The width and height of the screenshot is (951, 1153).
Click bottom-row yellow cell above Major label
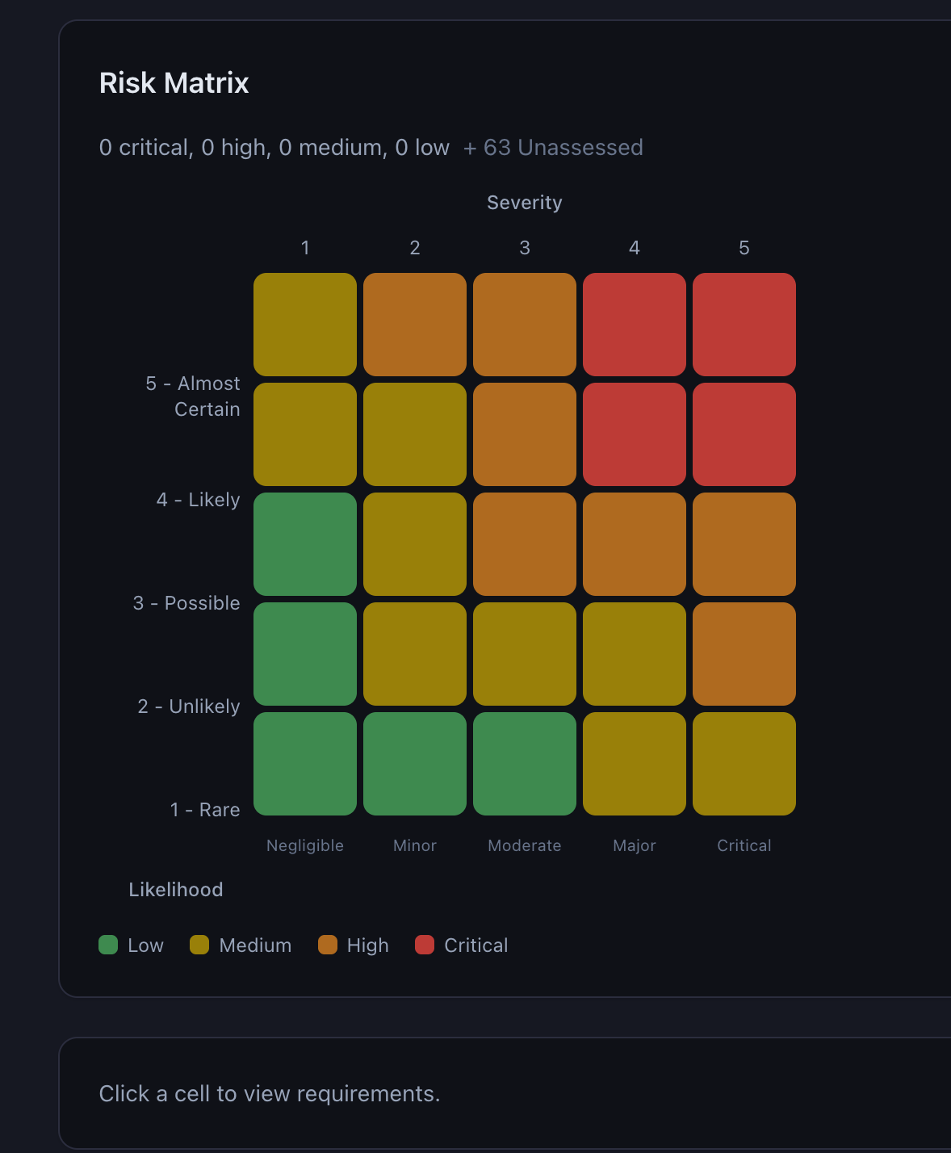pyautogui.click(x=634, y=764)
